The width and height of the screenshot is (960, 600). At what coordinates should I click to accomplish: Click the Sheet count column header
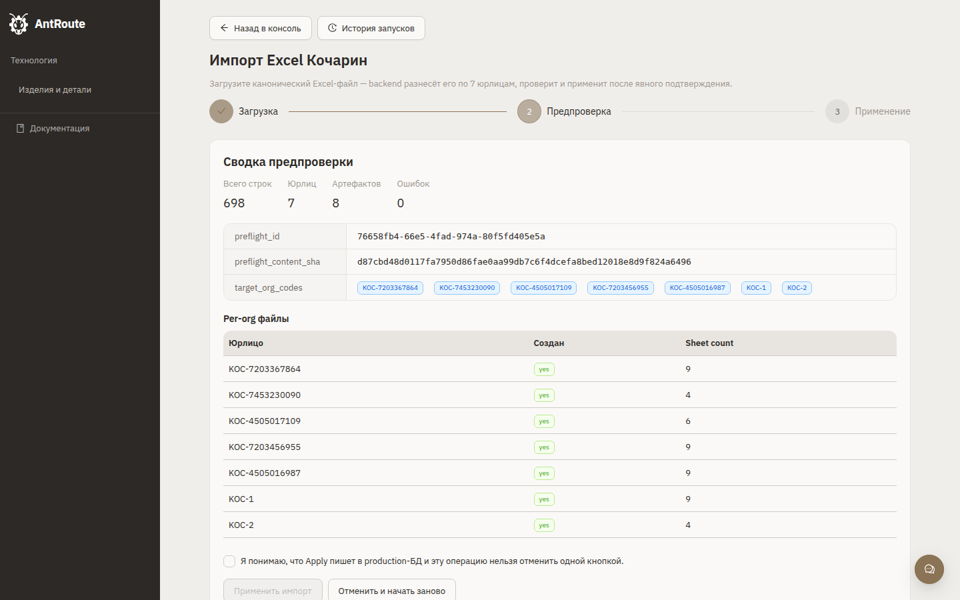click(709, 343)
